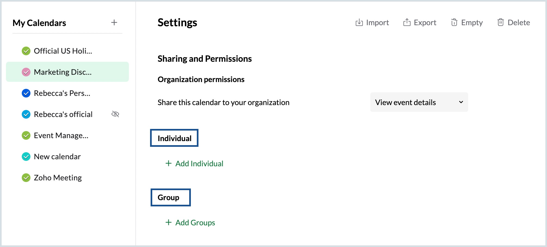547x247 pixels.
Task: Click the Add Groups link
Action: (x=195, y=223)
